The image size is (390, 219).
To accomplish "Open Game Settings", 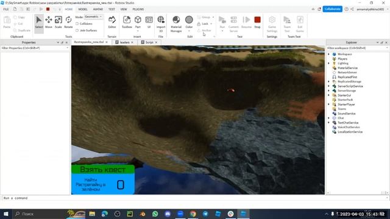I will (272, 24).
